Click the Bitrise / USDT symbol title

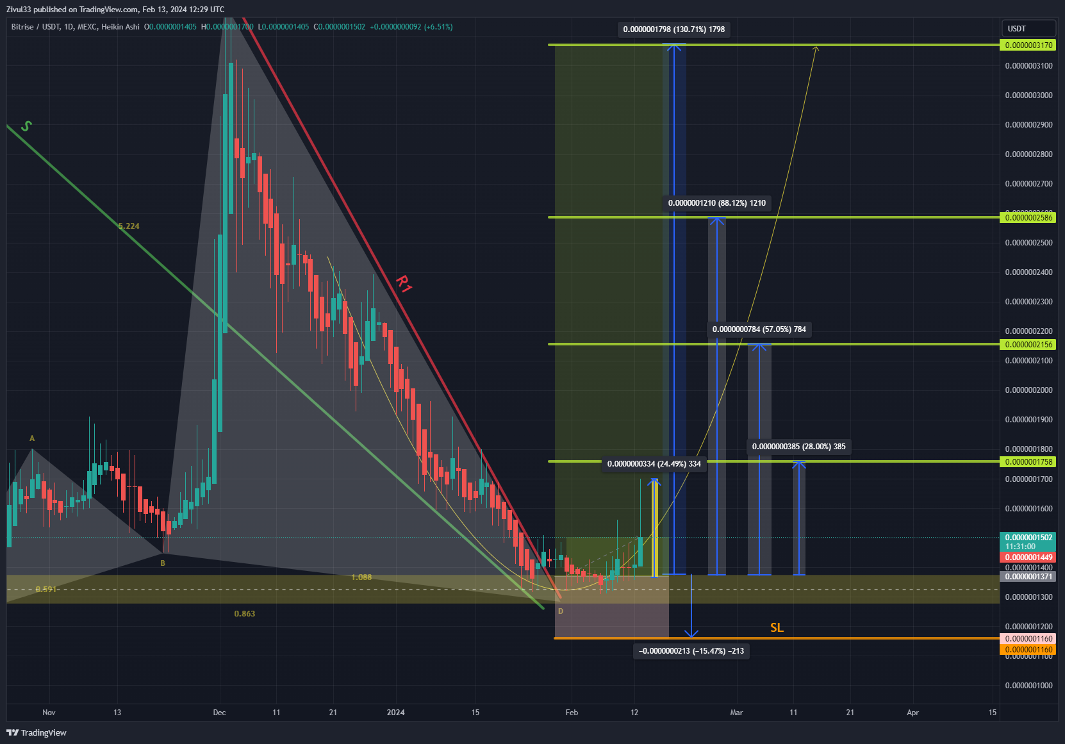pos(36,27)
